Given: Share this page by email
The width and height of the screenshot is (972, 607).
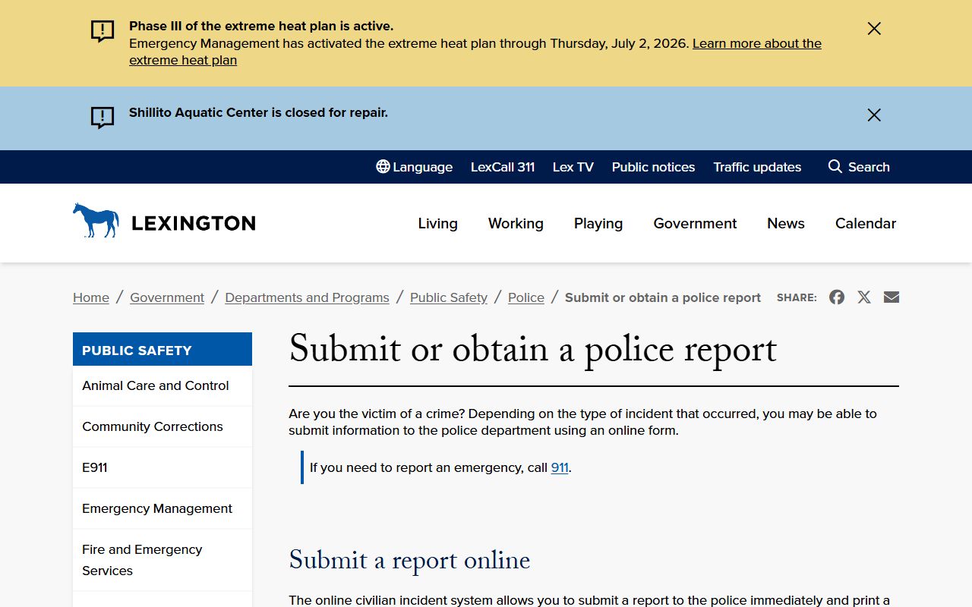Looking at the screenshot, I should coord(892,297).
